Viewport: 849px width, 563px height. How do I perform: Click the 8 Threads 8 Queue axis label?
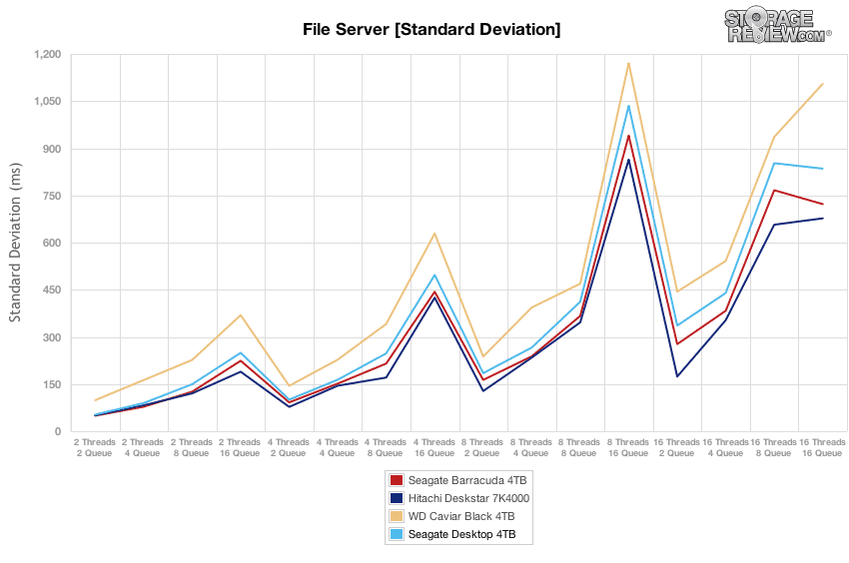[578, 447]
